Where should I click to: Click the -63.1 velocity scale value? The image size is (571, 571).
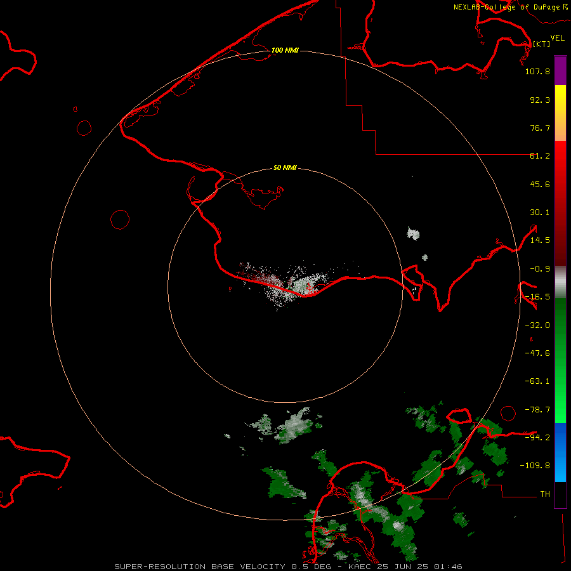click(x=537, y=381)
